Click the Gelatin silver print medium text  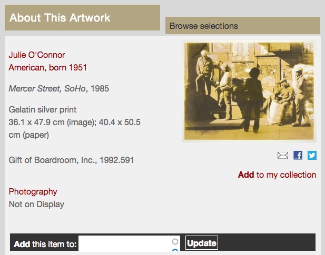pyautogui.click(x=43, y=109)
